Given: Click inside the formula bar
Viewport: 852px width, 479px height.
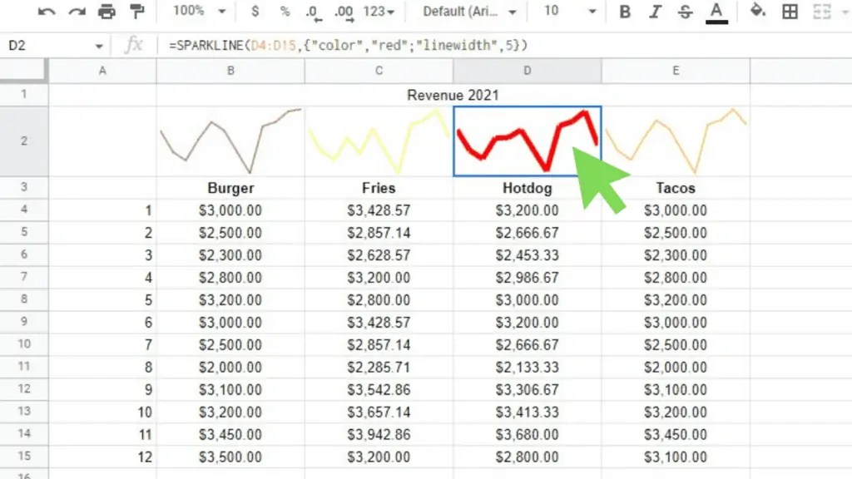Looking at the screenshot, I should 333,46.
